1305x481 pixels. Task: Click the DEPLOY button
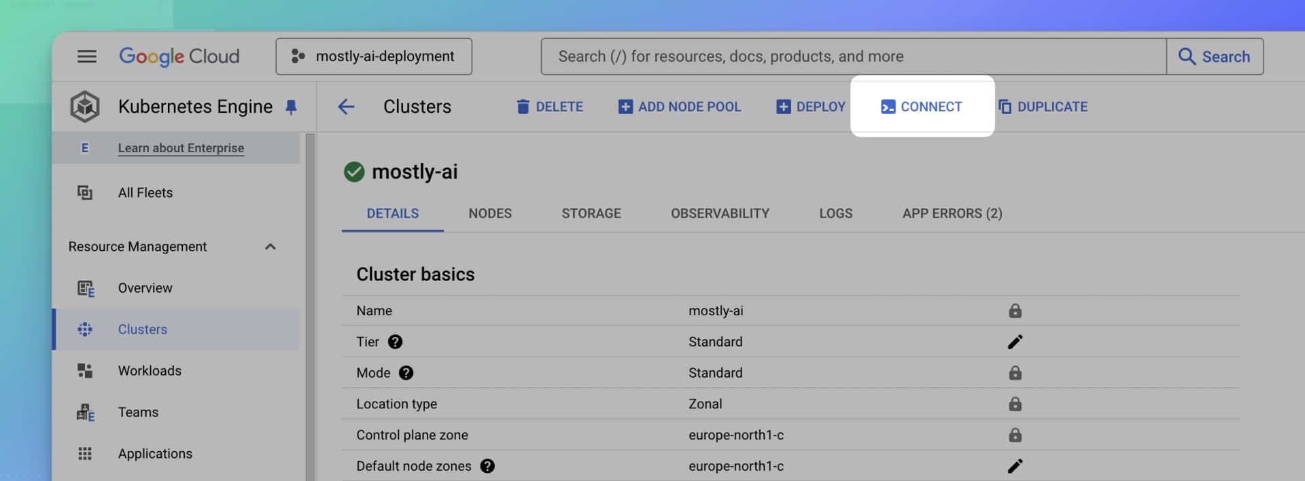point(811,107)
